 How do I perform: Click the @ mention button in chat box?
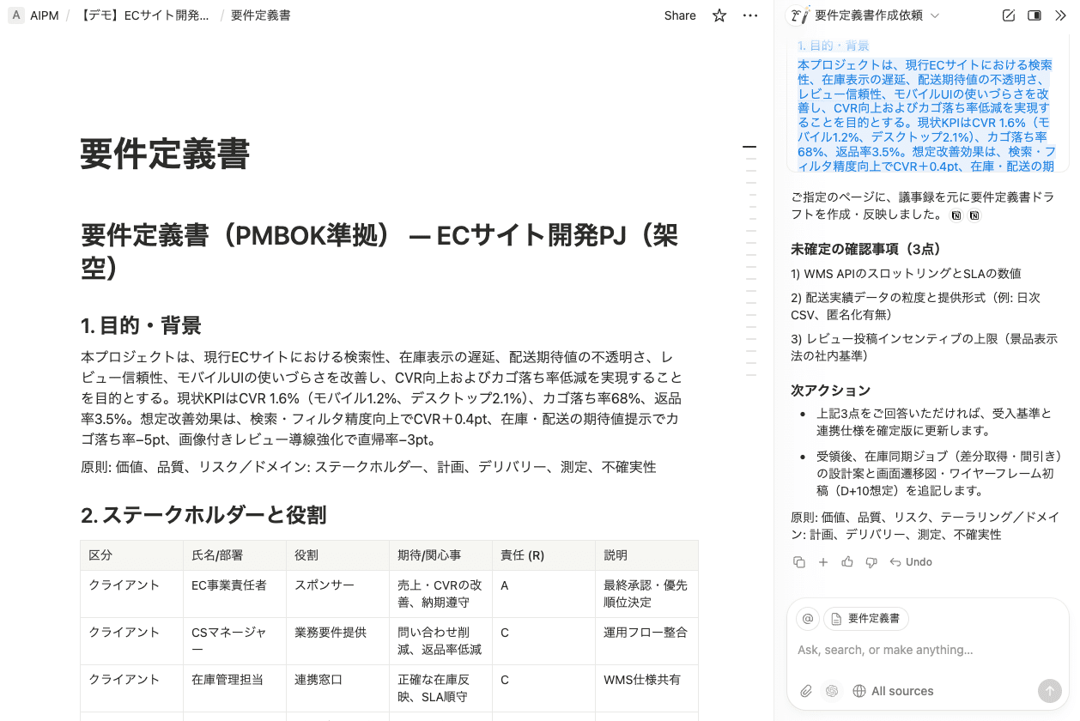click(808, 619)
